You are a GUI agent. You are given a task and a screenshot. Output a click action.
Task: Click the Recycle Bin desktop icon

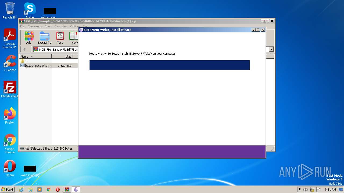pos(10,10)
